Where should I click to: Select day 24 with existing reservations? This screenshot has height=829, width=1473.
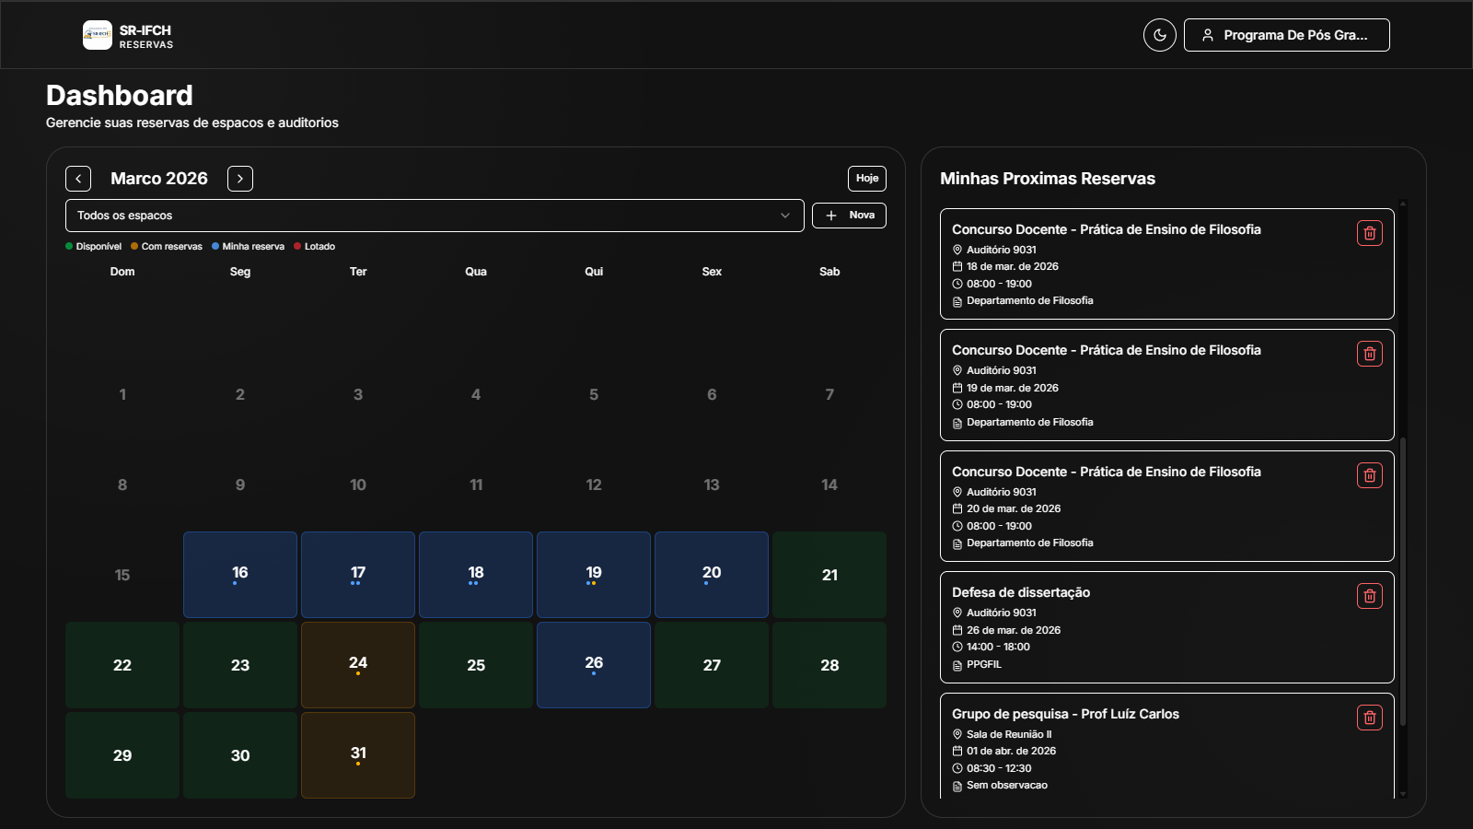[358, 665]
